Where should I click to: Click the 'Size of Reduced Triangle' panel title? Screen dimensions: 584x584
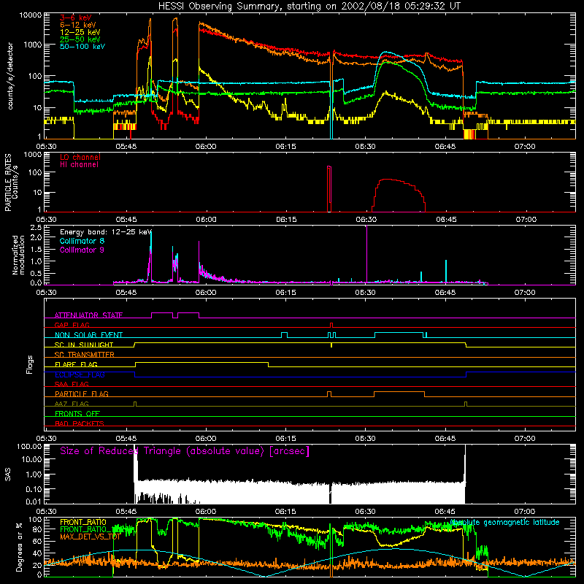pyautogui.click(x=185, y=451)
